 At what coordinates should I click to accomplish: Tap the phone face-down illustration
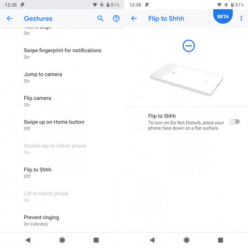(187, 79)
